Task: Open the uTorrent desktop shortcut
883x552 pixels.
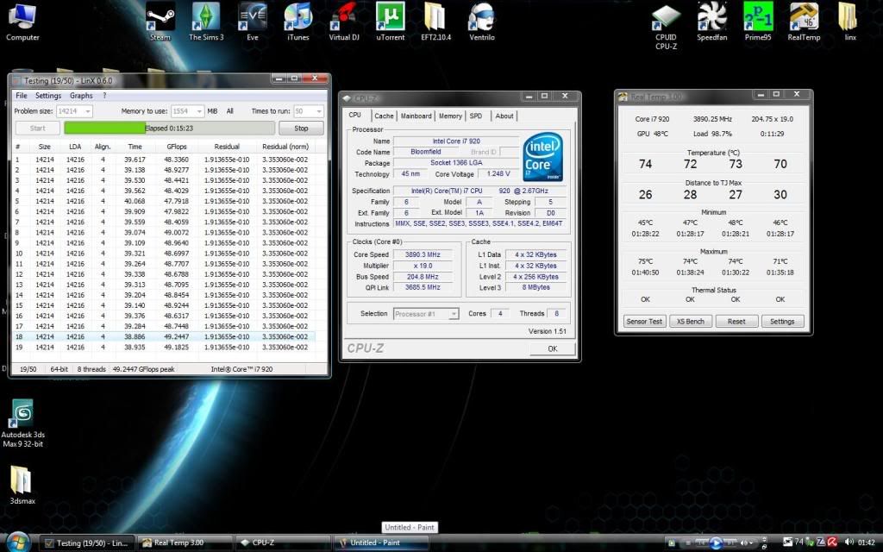Action: pos(391,17)
